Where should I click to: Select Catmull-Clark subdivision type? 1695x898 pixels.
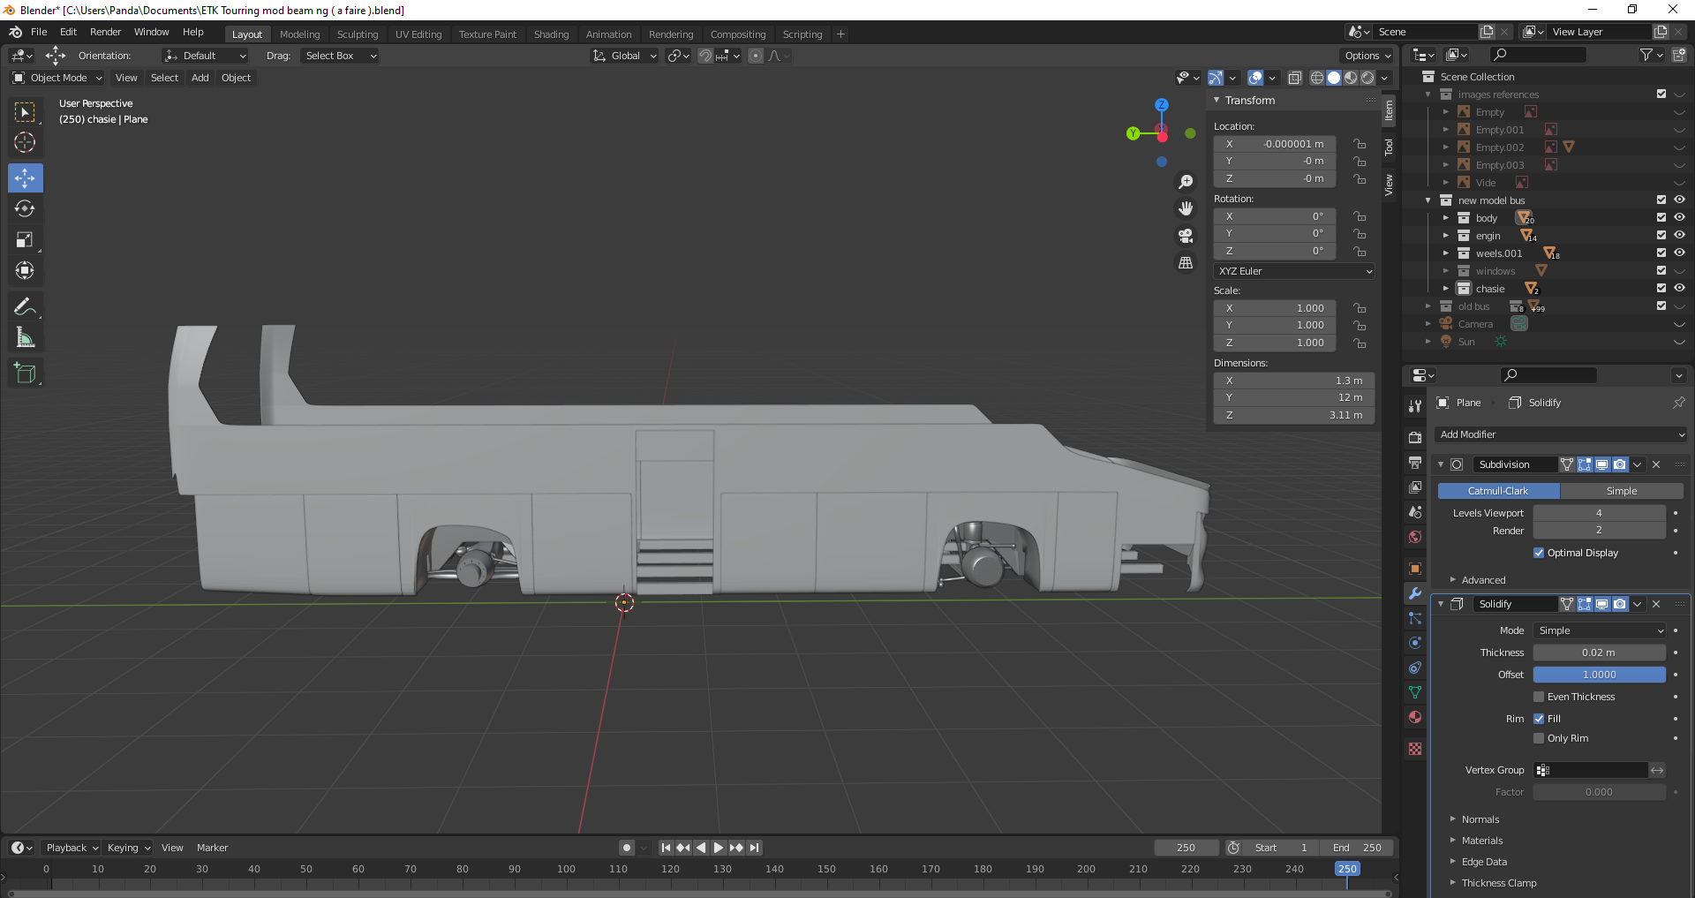coord(1498,491)
